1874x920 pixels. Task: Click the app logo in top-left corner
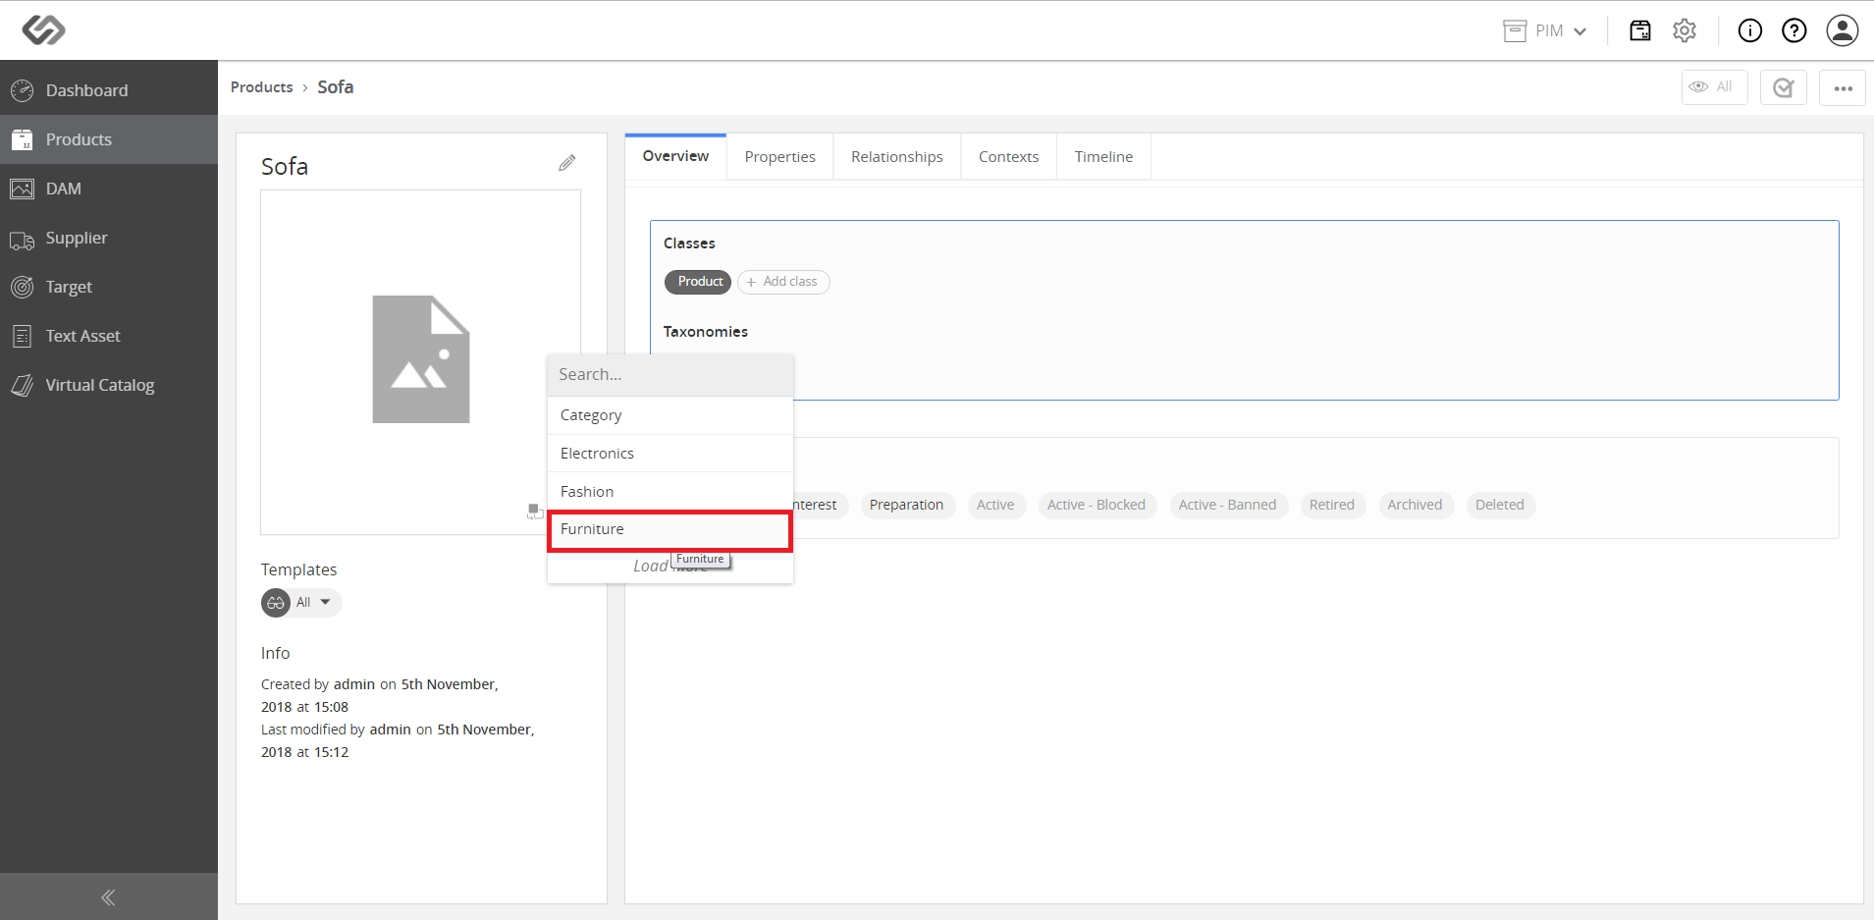click(x=44, y=30)
